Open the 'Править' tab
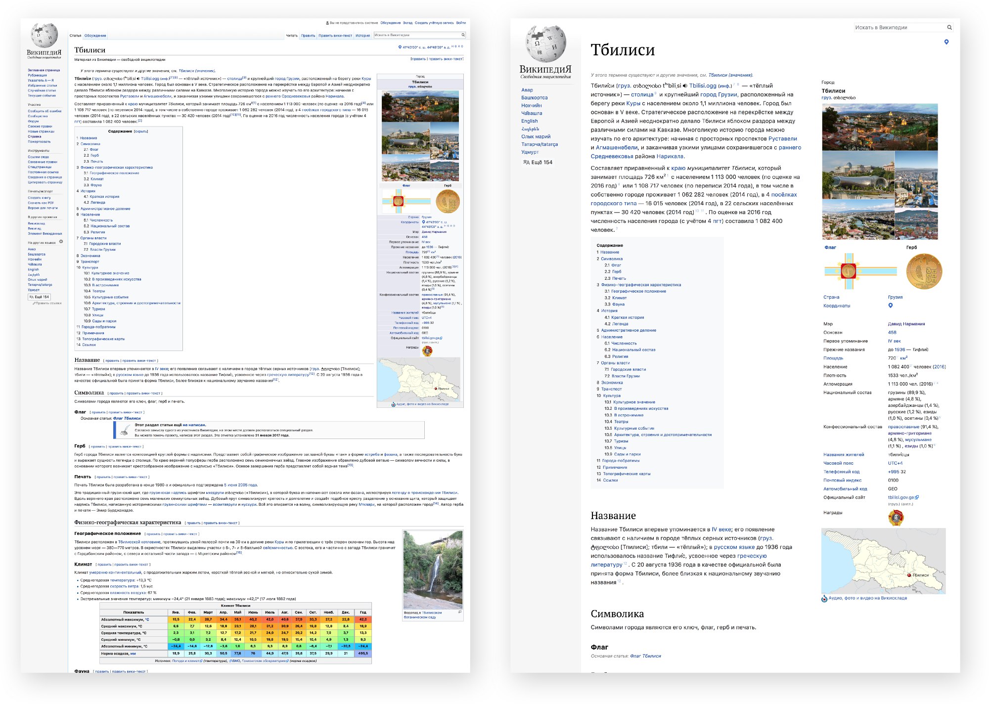This screenshot has width=989, height=704. pyautogui.click(x=308, y=36)
